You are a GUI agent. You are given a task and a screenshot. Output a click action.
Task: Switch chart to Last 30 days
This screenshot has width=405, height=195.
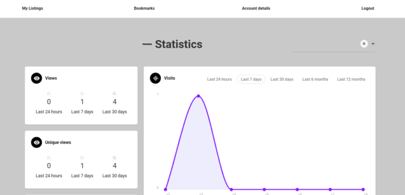click(x=282, y=79)
